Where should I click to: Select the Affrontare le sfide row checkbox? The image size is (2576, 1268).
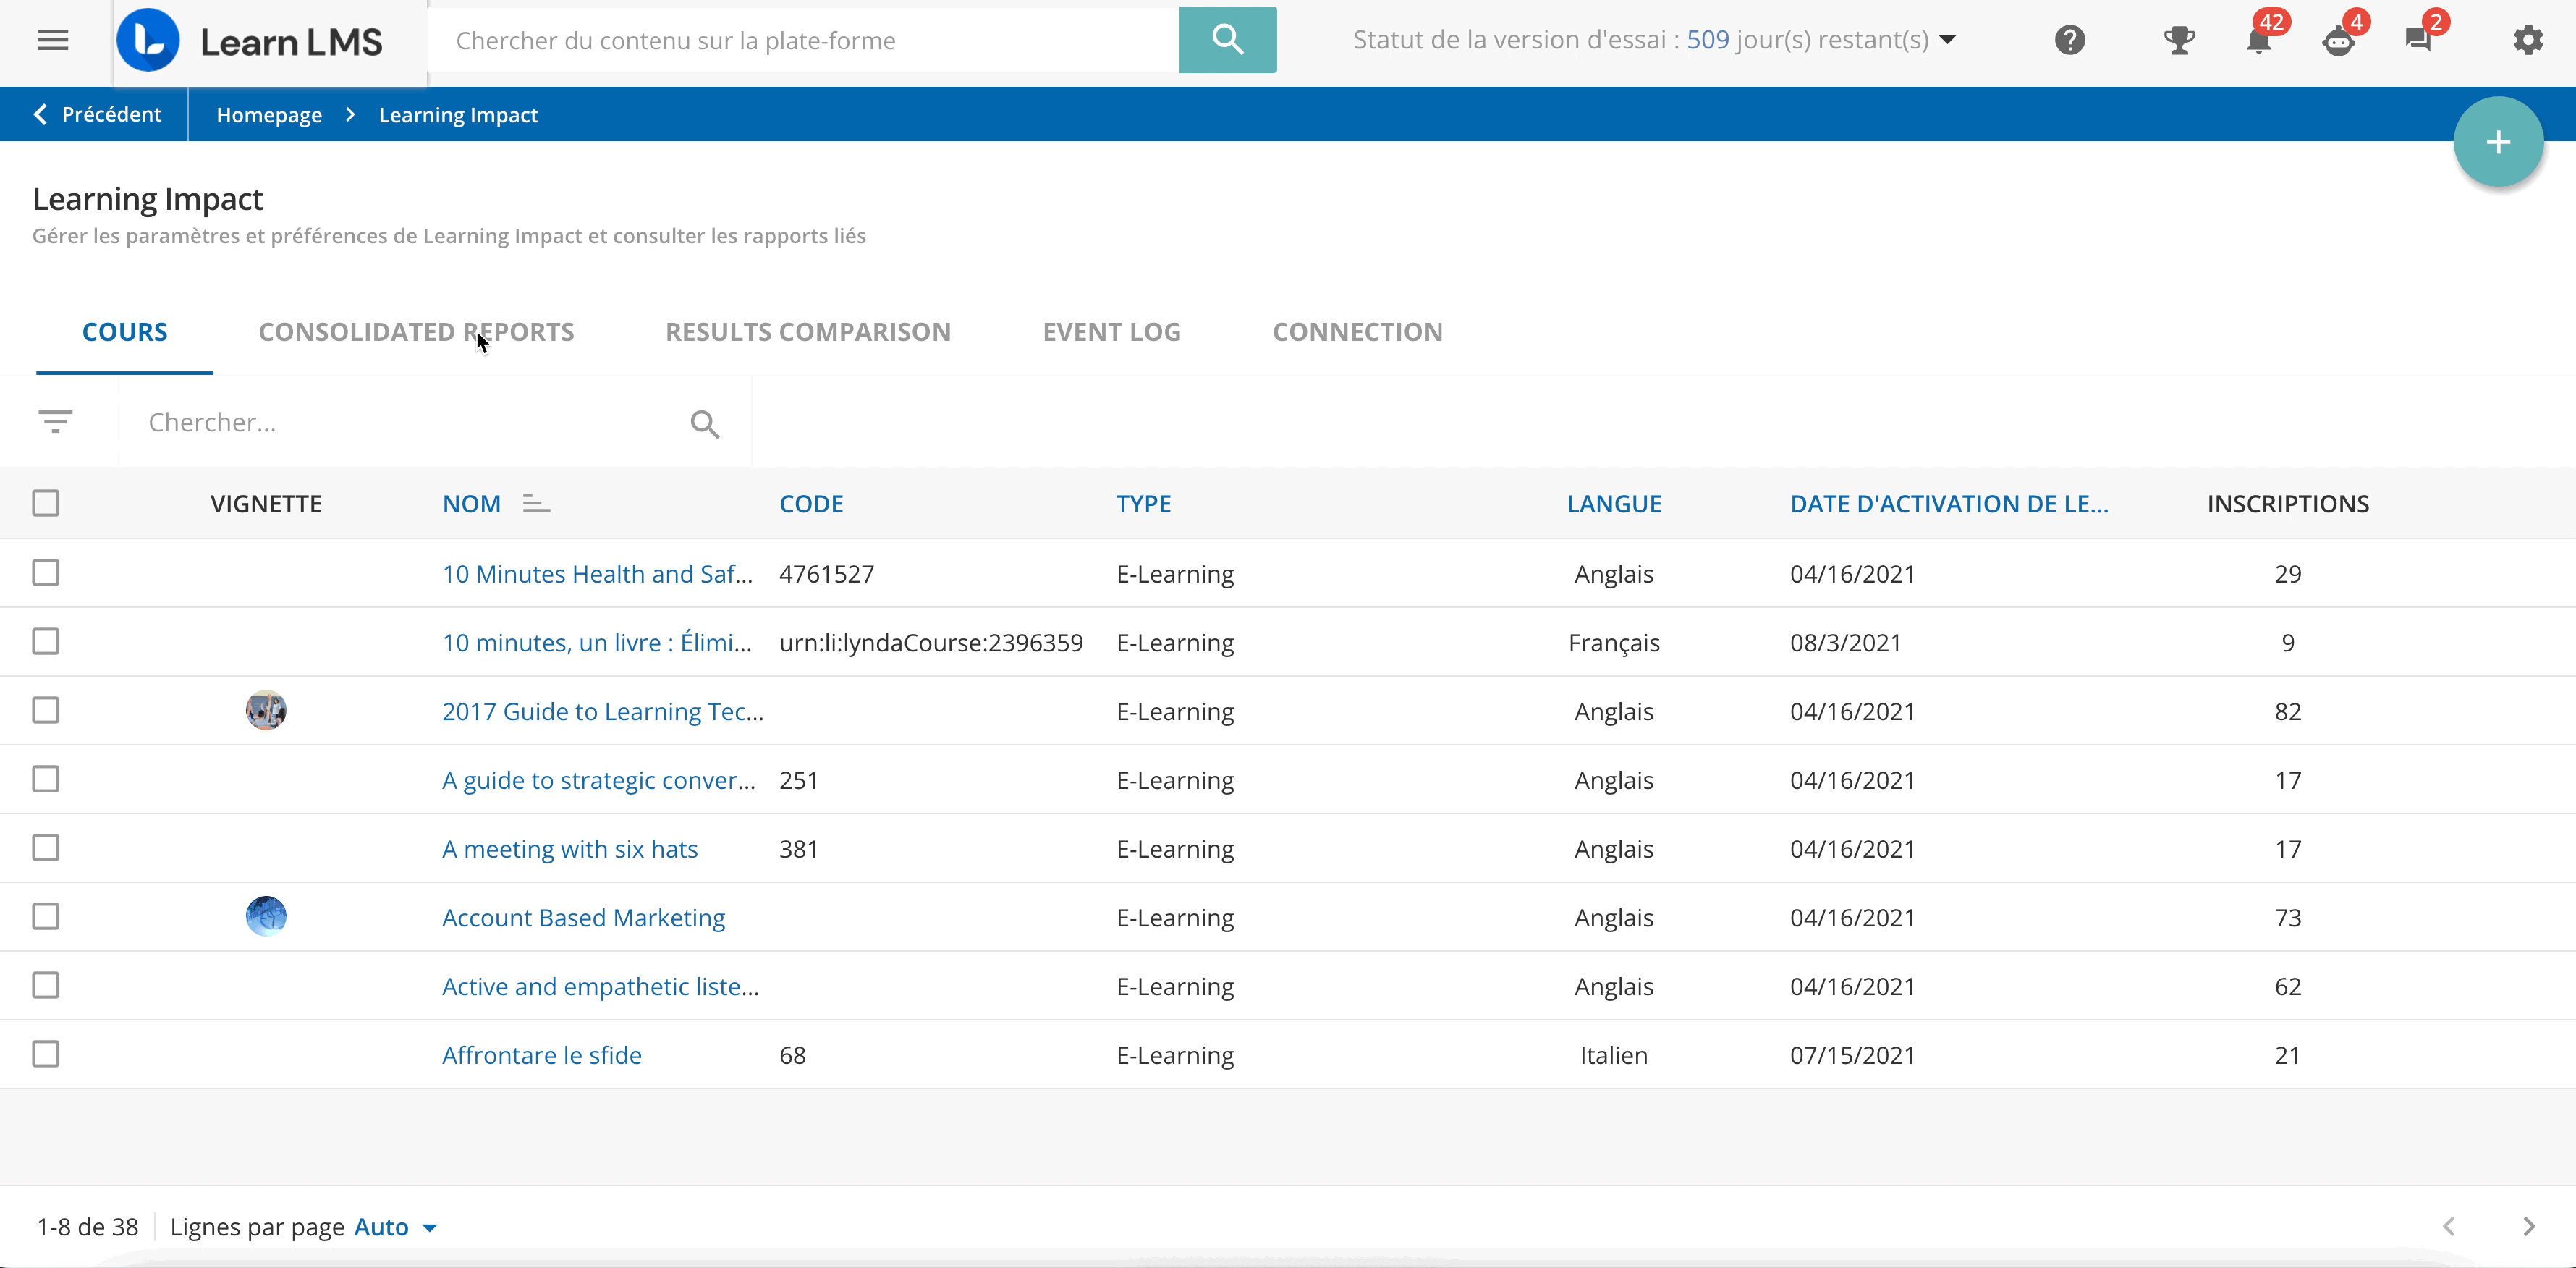46,1054
